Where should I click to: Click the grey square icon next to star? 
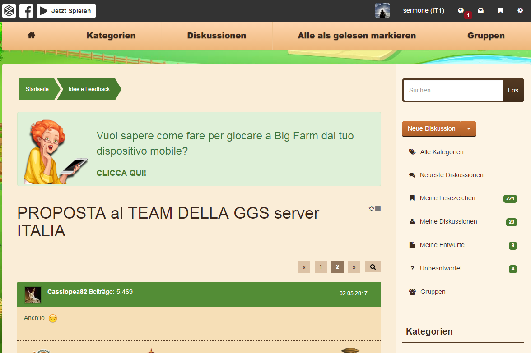click(378, 209)
